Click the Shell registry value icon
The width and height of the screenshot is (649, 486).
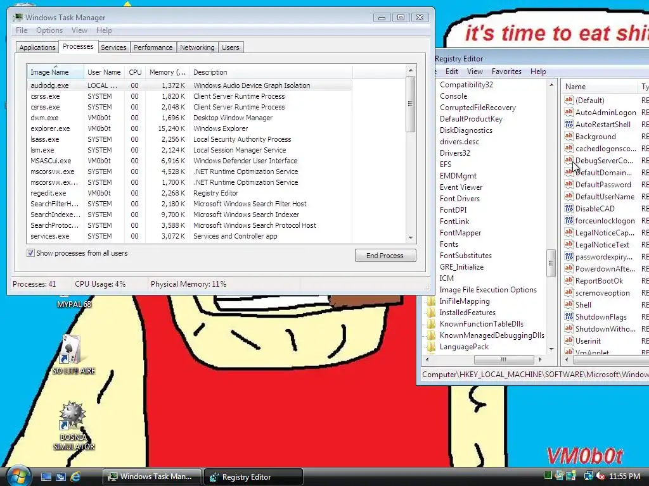(x=569, y=304)
